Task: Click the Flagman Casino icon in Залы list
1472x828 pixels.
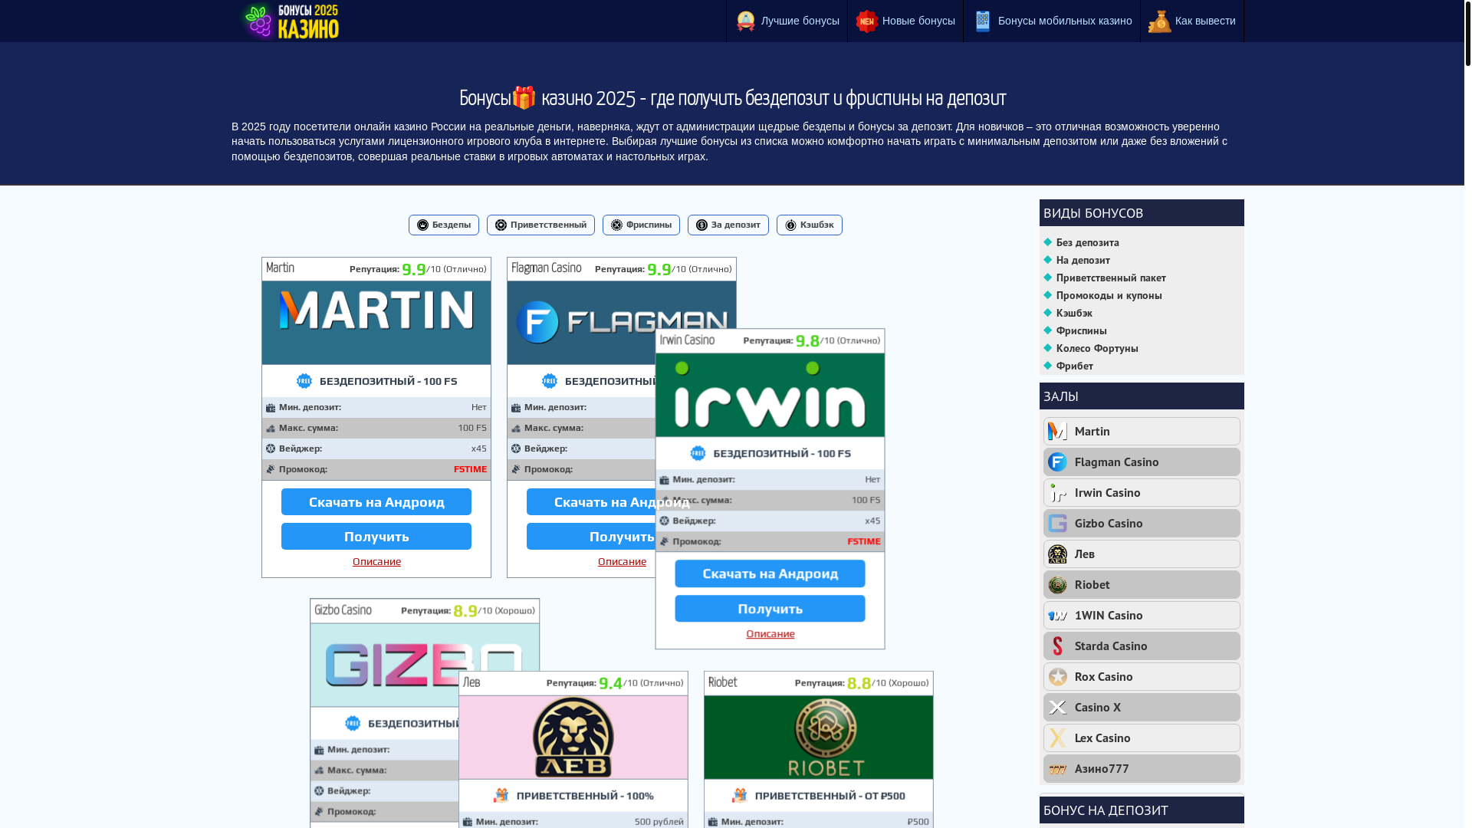Action: point(1057,462)
